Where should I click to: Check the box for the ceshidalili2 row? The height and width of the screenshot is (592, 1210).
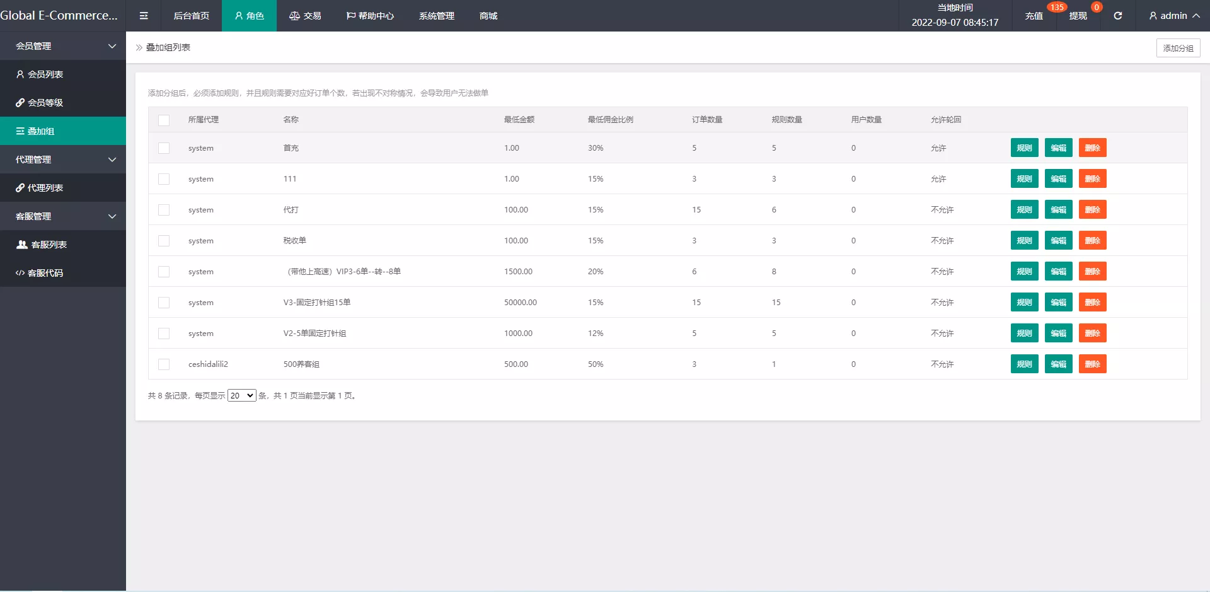tap(164, 364)
